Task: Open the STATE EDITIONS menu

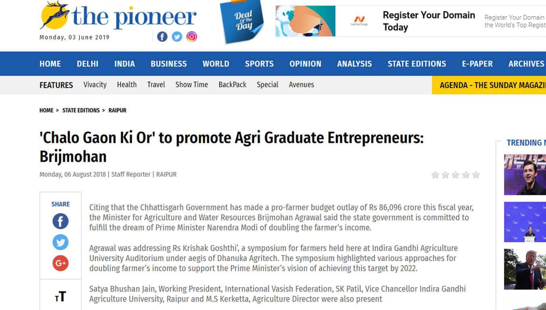Action: (417, 64)
